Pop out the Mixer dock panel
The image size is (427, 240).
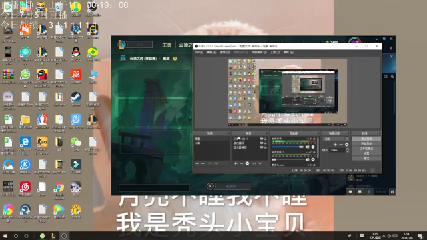pyautogui.click(x=318, y=133)
